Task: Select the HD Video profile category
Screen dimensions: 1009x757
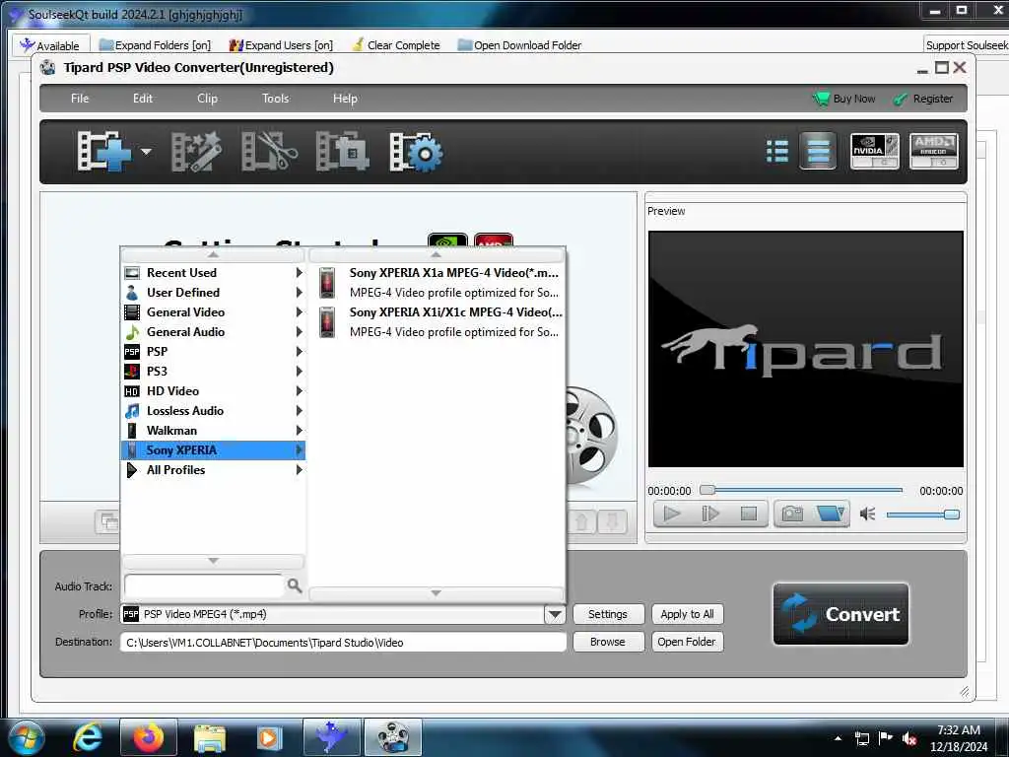Action: [x=213, y=391]
